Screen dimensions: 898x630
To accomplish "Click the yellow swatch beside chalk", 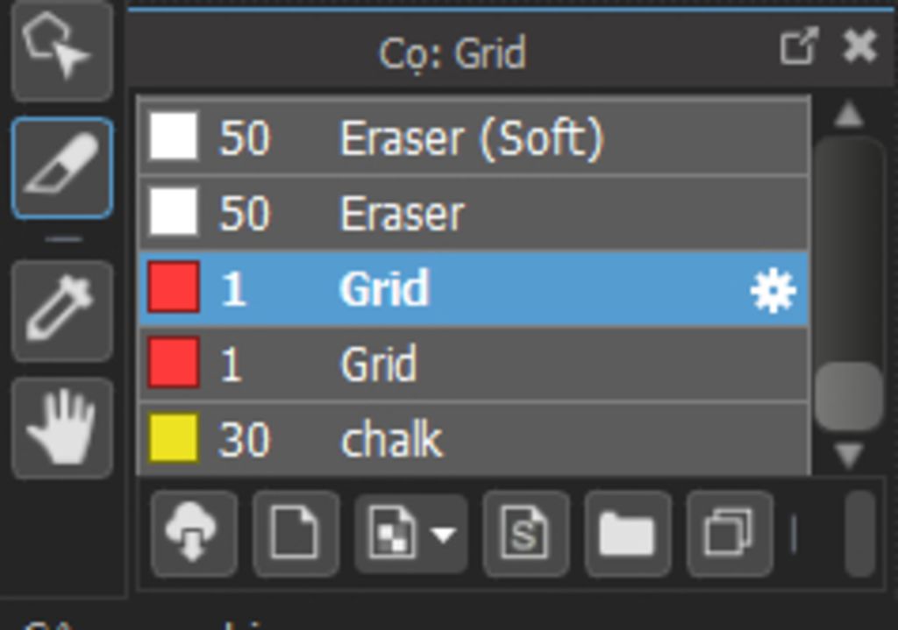I will (173, 439).
